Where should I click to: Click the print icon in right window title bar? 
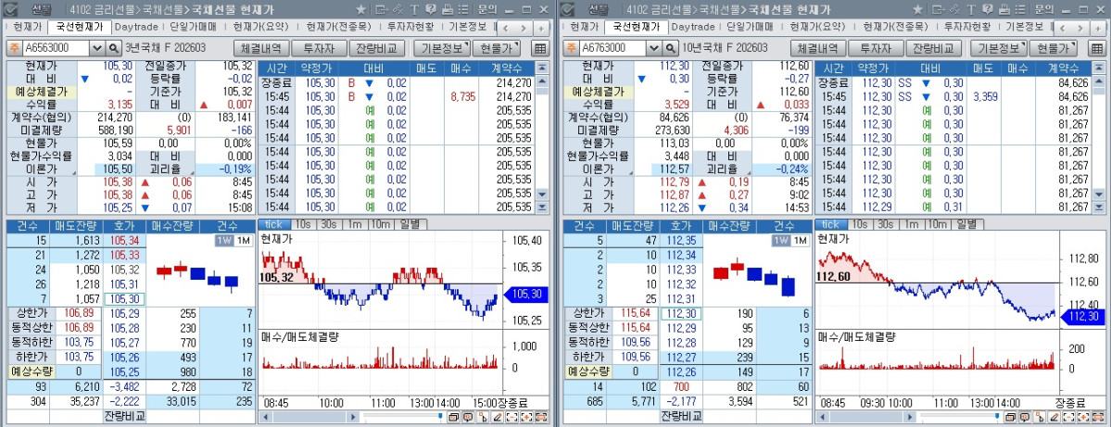1004,9
